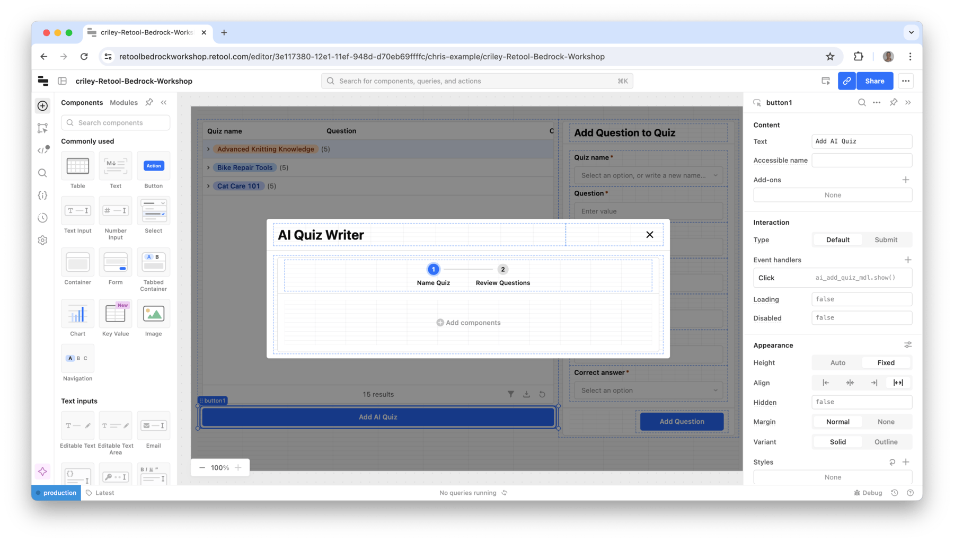Screen dimensions: 954x542
Task: Open the state curly braces icon
Action: point(43,196)
